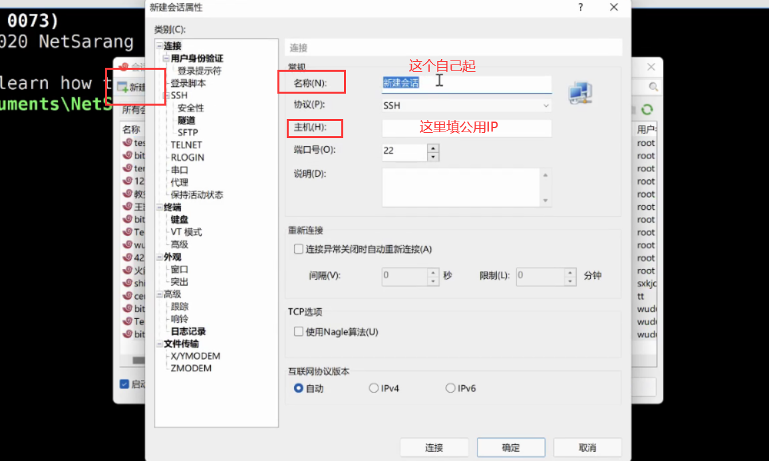
Task: Click the search magnifier in Sessions dialog
Action: (x=653, y=87)
